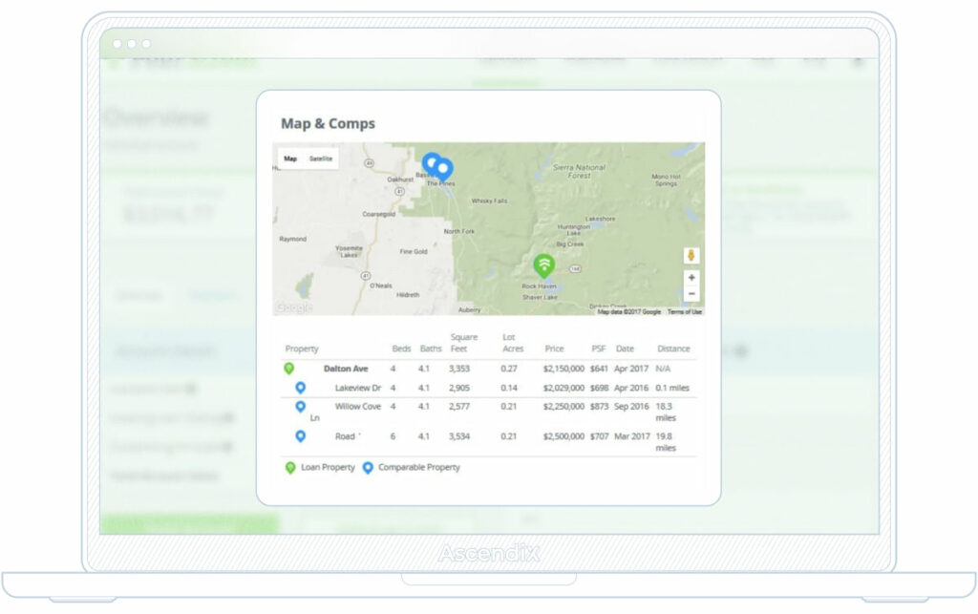Screen dimensions: 978x614
Task: Click the Distance column header
Action: [673, 349]
